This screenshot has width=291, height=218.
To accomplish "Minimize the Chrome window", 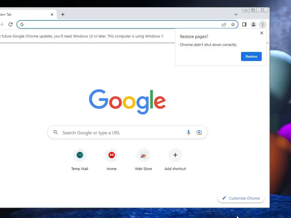I will tap(246, 10).
